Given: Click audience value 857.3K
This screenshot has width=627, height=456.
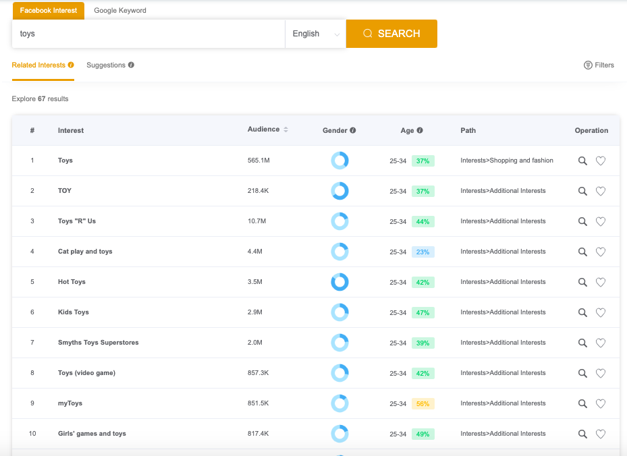Looking at the screenshot, I should point(258,373).
